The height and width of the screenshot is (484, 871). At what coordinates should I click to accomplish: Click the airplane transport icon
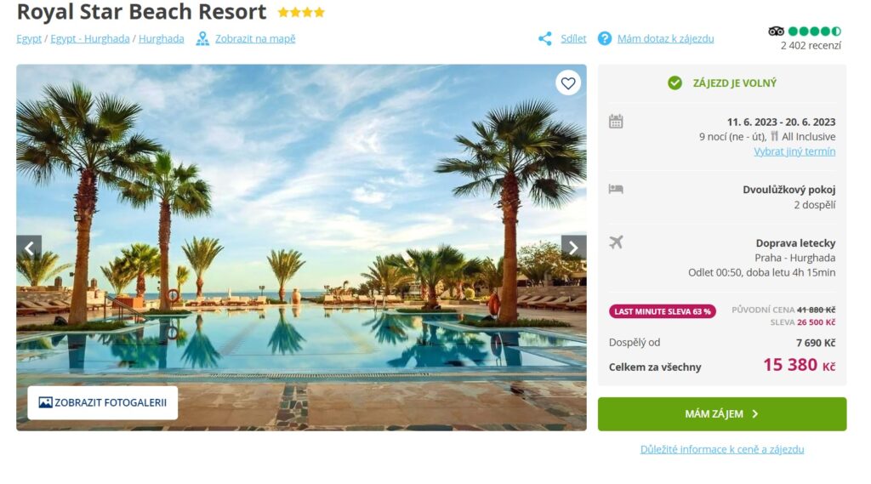(x=616, y=242)
